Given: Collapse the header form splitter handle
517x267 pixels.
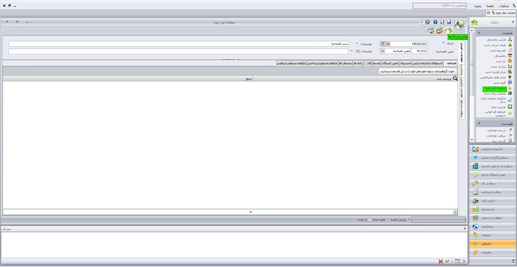Looking at the screenshot, I should tap(230, 59).
